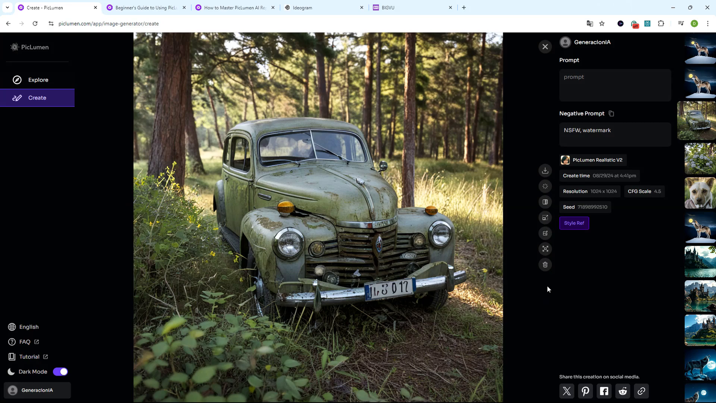Viewport: 716px width, 403px height.
Task: Click the fullscreen view icon
Action: (x=545, y=249)
